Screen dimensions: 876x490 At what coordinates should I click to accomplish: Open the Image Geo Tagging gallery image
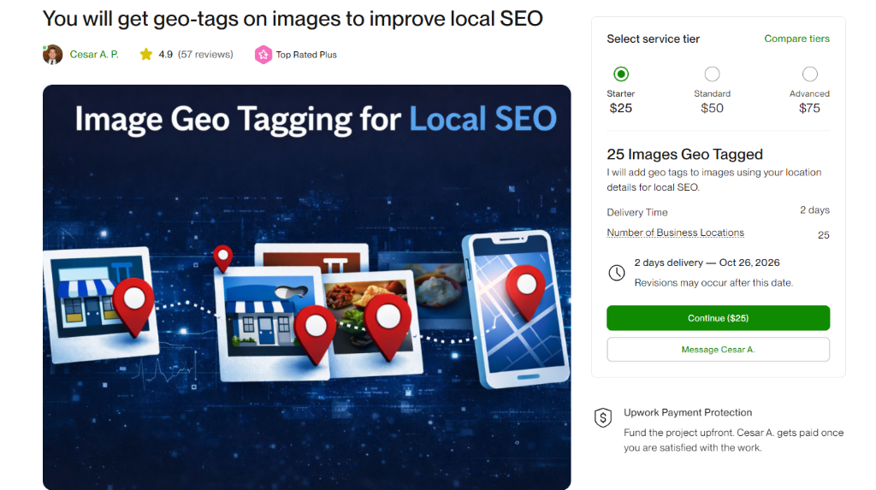[x=307, y=287]
